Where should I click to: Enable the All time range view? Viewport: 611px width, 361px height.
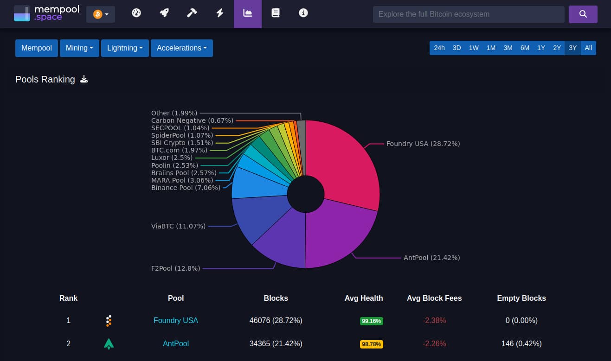[x=588, y=48]
